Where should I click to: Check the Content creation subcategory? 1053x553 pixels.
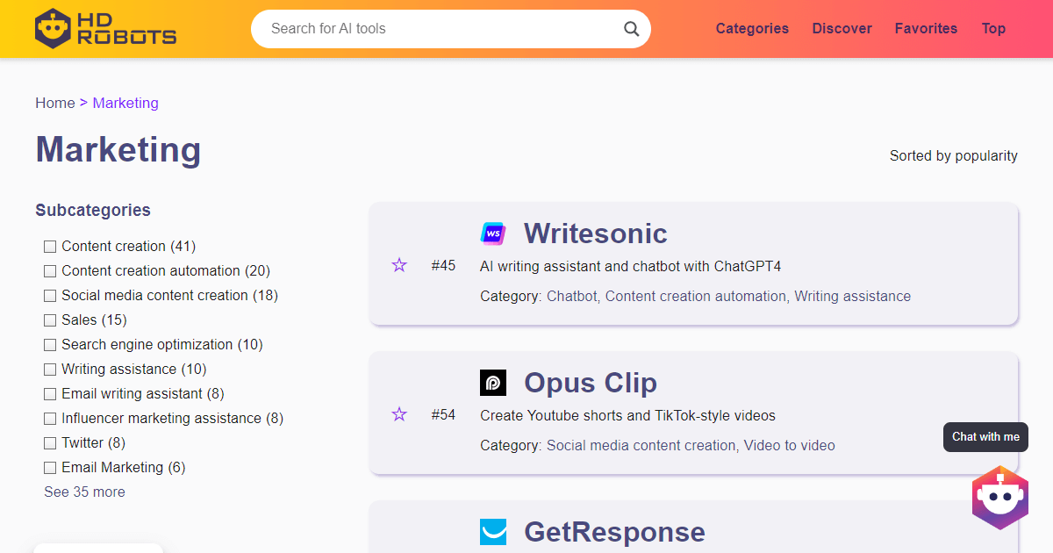pos(50,247)
